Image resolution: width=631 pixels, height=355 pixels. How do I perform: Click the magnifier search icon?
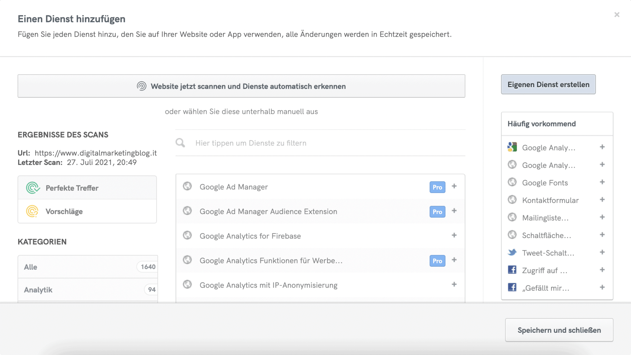tap(180, 143)
